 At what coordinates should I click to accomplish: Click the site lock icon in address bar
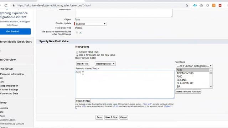tap(14, 5)
